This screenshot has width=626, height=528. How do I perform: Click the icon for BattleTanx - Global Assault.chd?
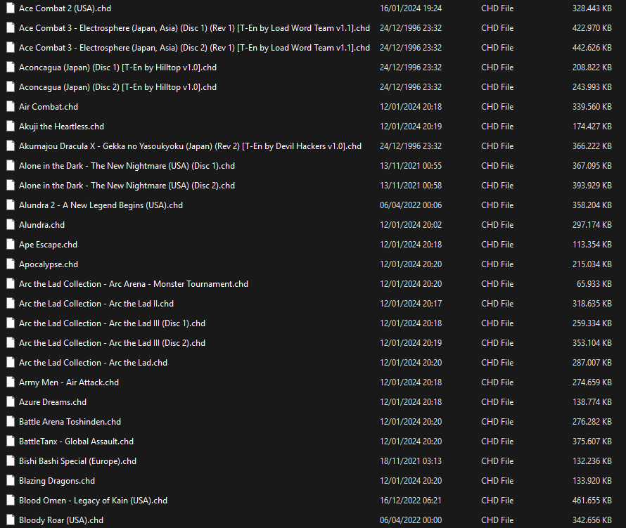coord(11,442)
